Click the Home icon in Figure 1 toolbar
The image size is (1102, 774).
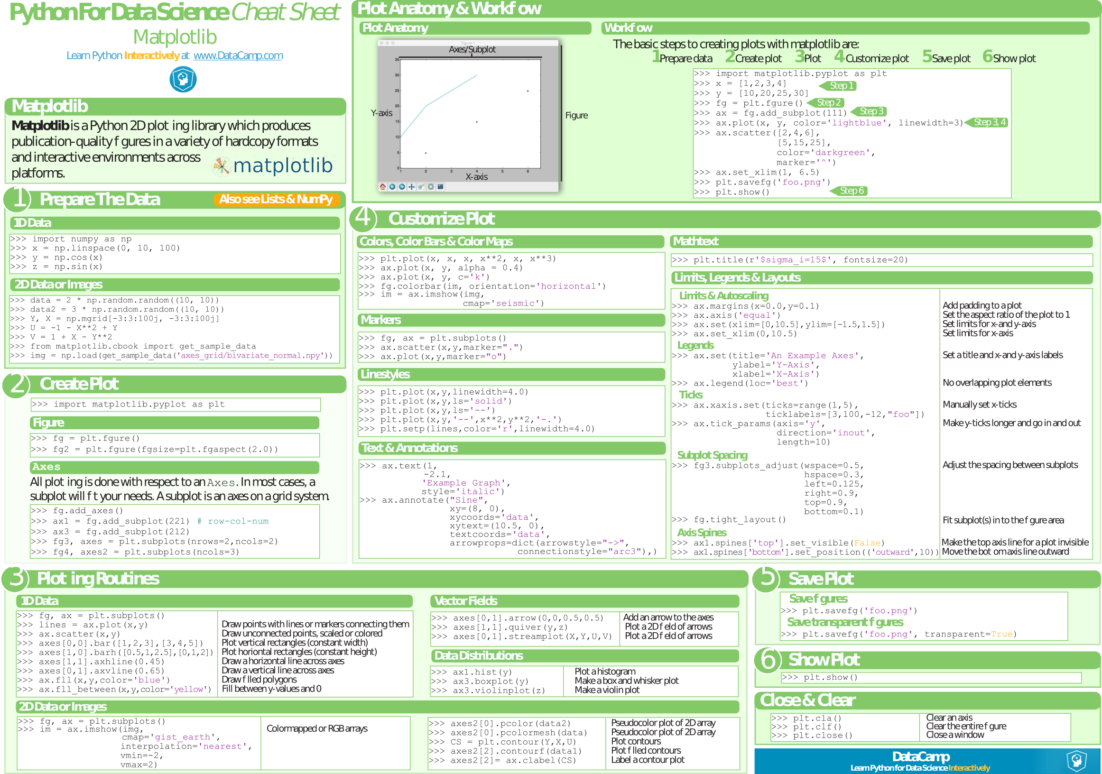[382, 187]
